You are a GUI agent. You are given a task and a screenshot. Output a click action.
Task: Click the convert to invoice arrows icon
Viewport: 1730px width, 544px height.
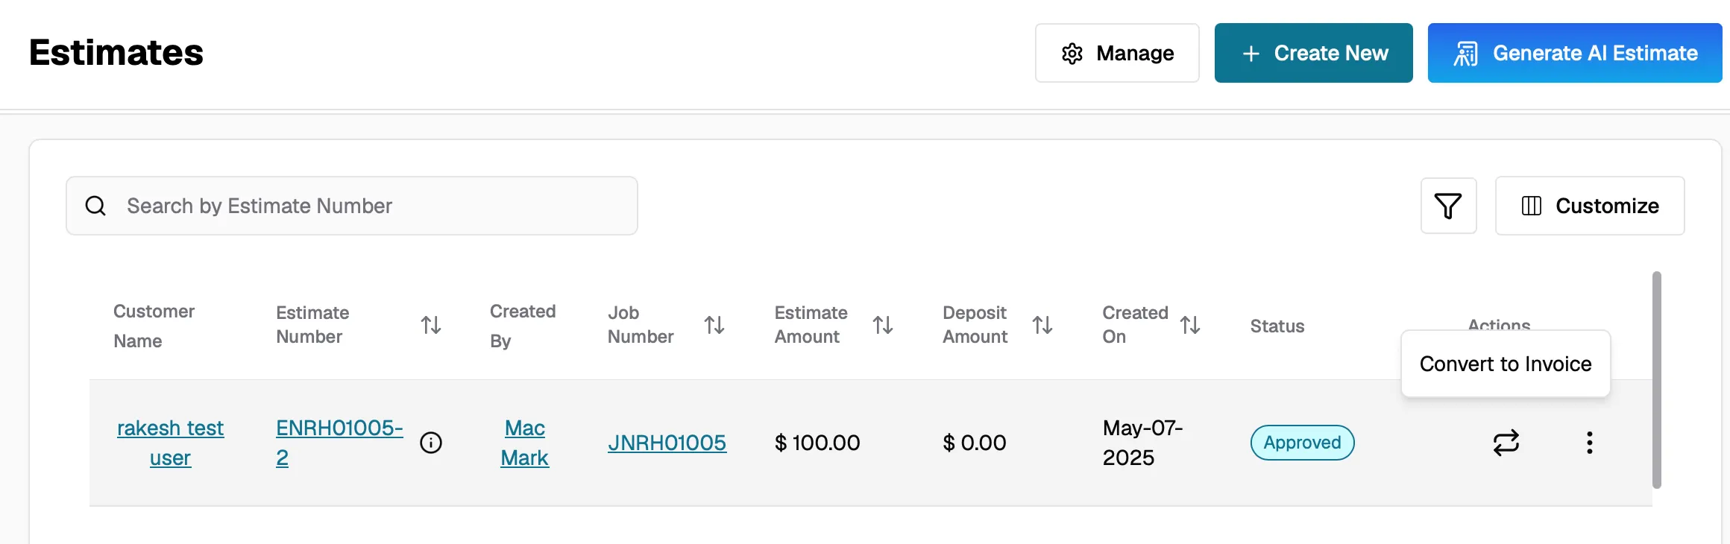[x=1506, y=443]
